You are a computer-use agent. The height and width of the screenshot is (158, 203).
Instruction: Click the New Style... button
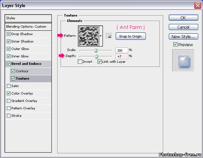coord(183,36)
